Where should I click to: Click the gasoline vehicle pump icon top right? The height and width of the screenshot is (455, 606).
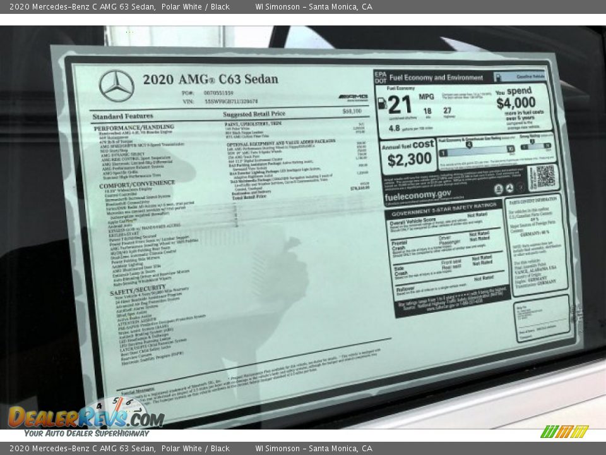[x=499, y=76]
